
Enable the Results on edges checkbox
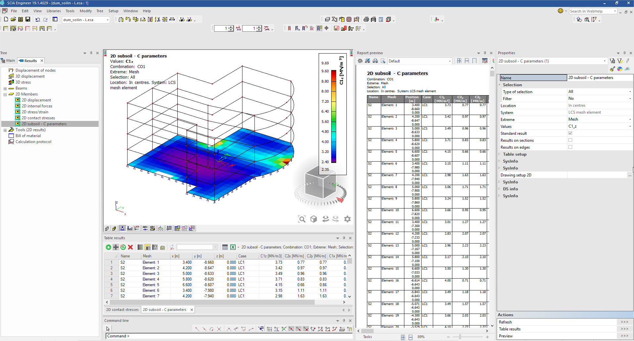tap(570, 147)
